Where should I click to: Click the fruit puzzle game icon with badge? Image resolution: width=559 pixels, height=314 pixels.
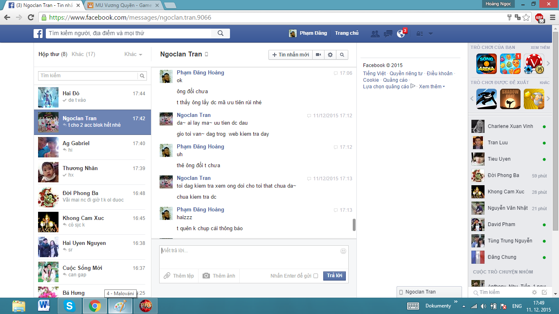coord(510,64)
